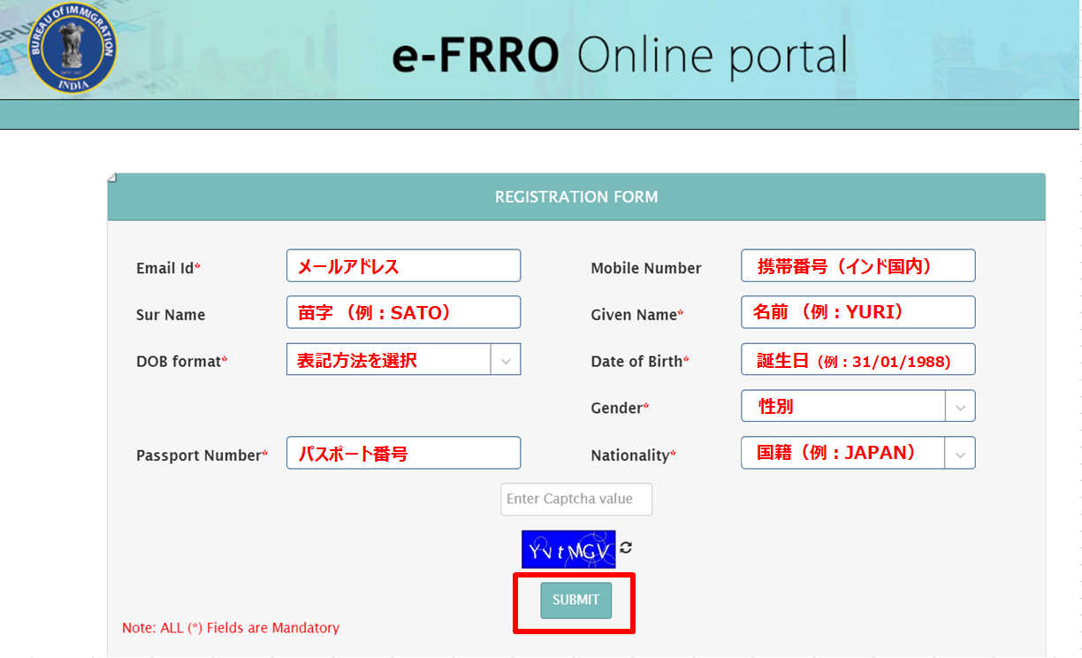Click the REGISTRATION FORM title bar
This screenshot has height=658, width=1082.
click(576, 196)
